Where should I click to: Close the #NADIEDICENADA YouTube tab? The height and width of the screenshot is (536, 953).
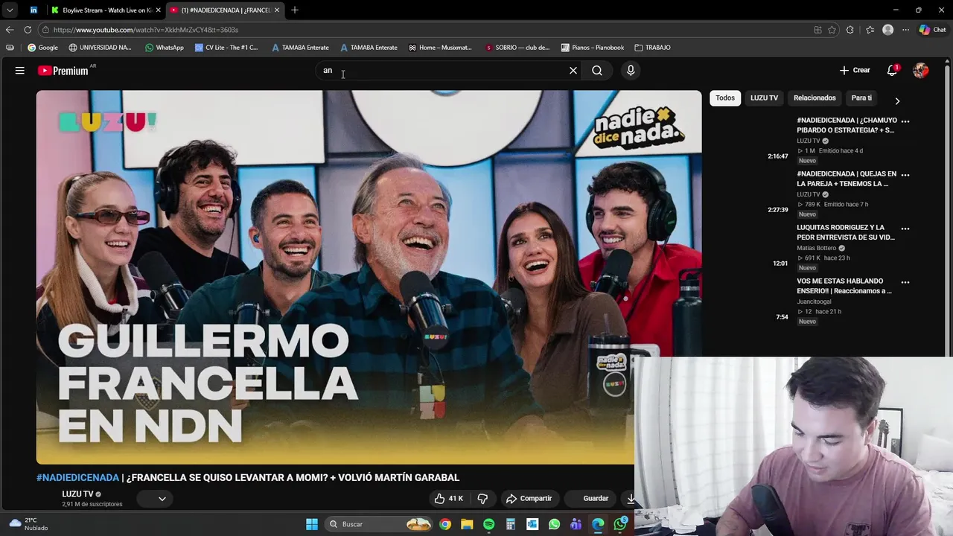pos(277,10)
